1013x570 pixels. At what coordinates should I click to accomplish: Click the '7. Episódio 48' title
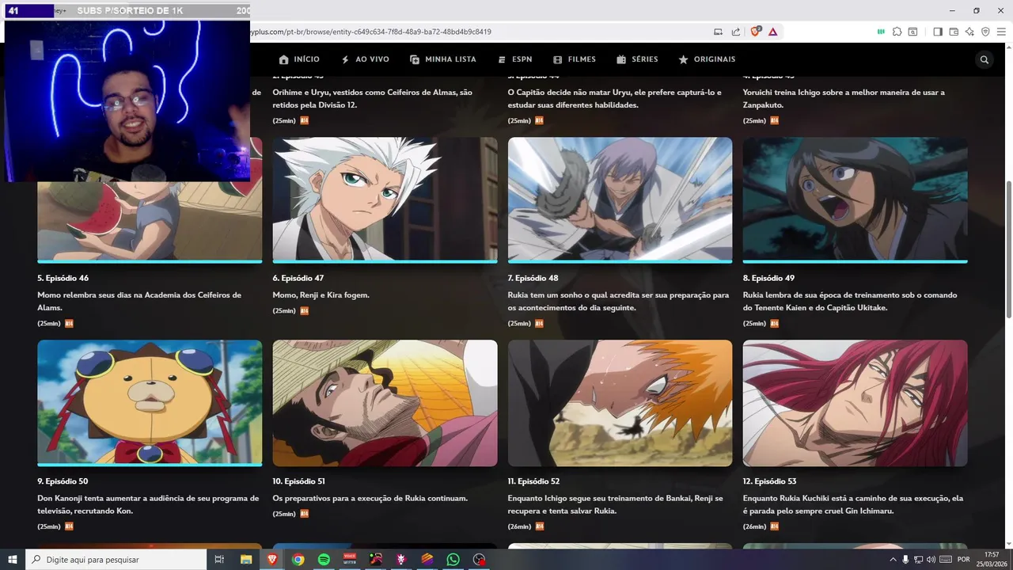tap(533, 279)
